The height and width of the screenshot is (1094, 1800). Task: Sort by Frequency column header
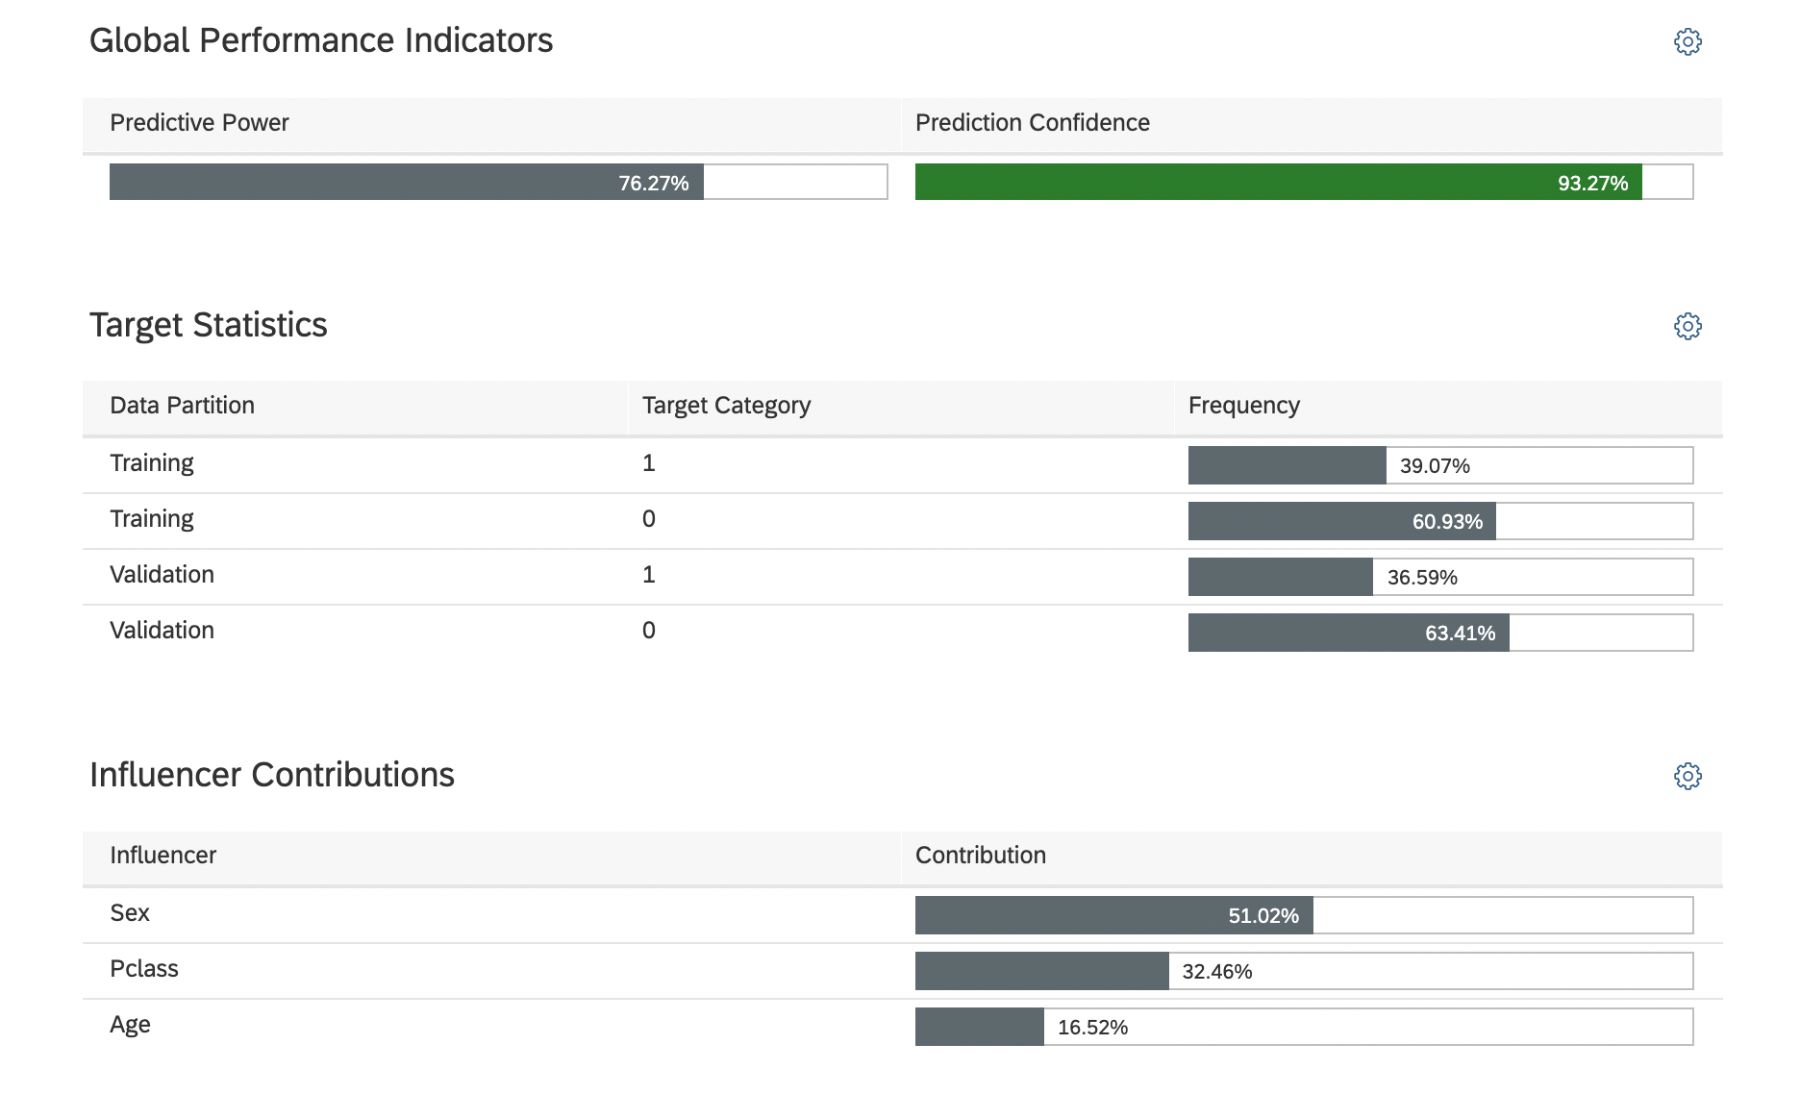pos(1243,406)
